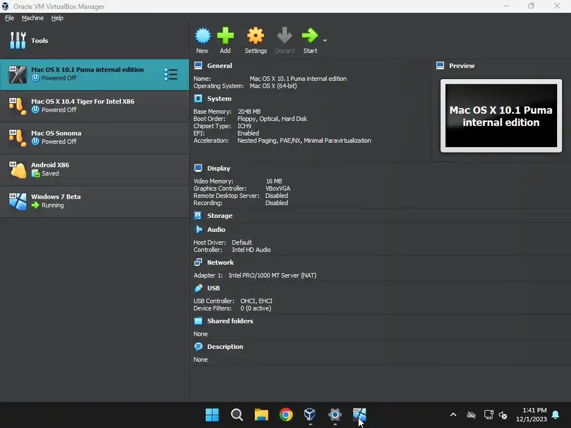
Task: Open the Display section header
Action: coord(219,168)
